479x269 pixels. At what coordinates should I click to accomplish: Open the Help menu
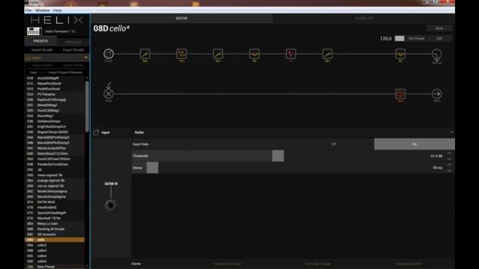58,10
